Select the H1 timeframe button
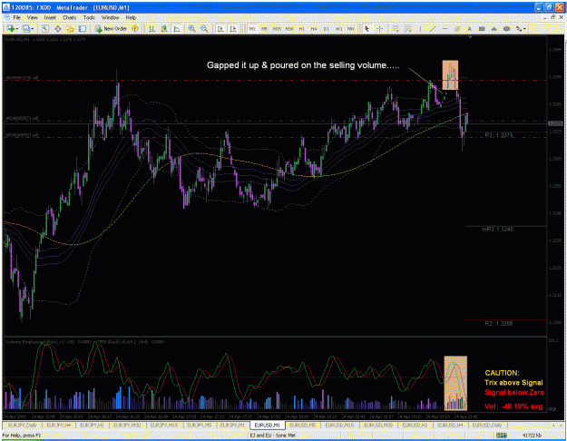The height and width of the screenshot is (441, 567). [301, 28]
